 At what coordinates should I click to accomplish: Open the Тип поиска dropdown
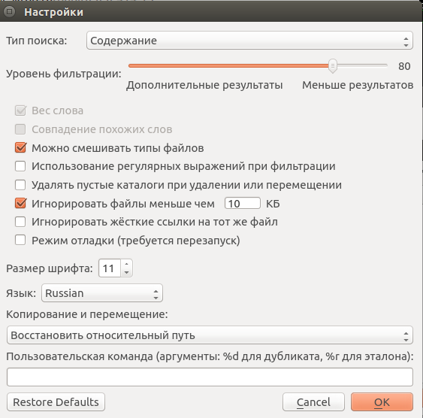point(249,41)
